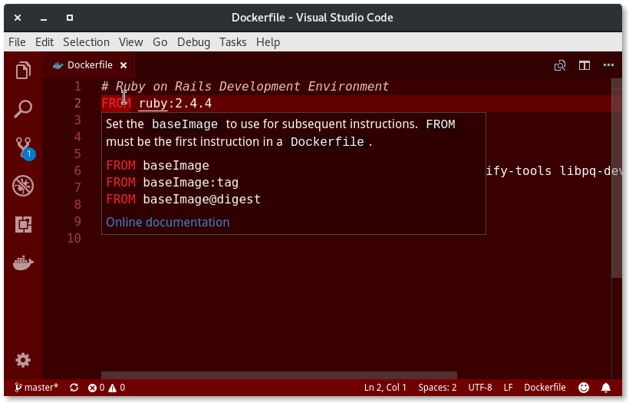Open the Debug menu
Viewport: 629px width, 403px height.
point(193,42)
